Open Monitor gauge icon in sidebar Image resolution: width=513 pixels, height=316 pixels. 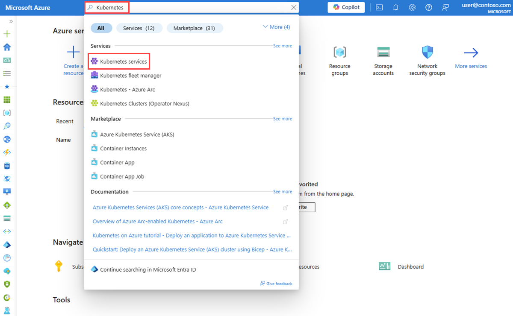[7, 258]
